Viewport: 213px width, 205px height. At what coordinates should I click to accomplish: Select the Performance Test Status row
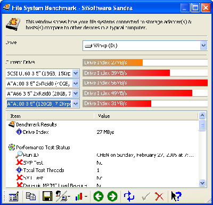43,147
